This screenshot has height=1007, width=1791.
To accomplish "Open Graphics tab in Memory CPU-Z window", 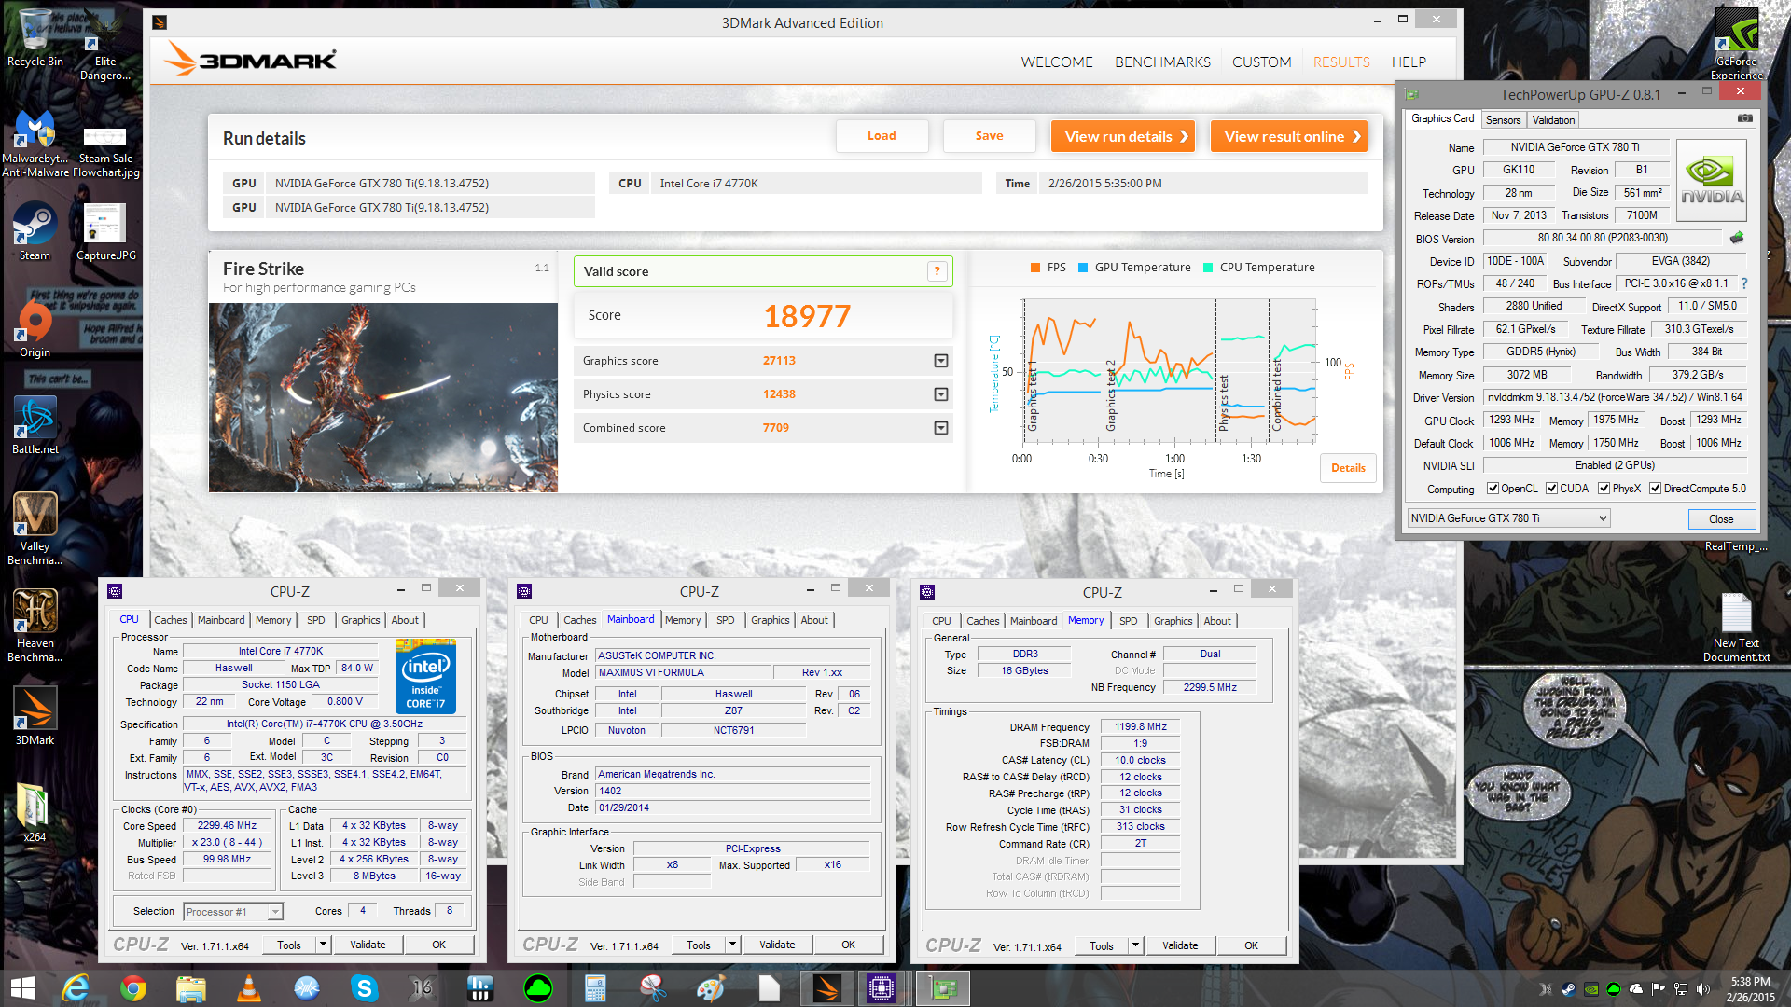I will pos(1173,621).
